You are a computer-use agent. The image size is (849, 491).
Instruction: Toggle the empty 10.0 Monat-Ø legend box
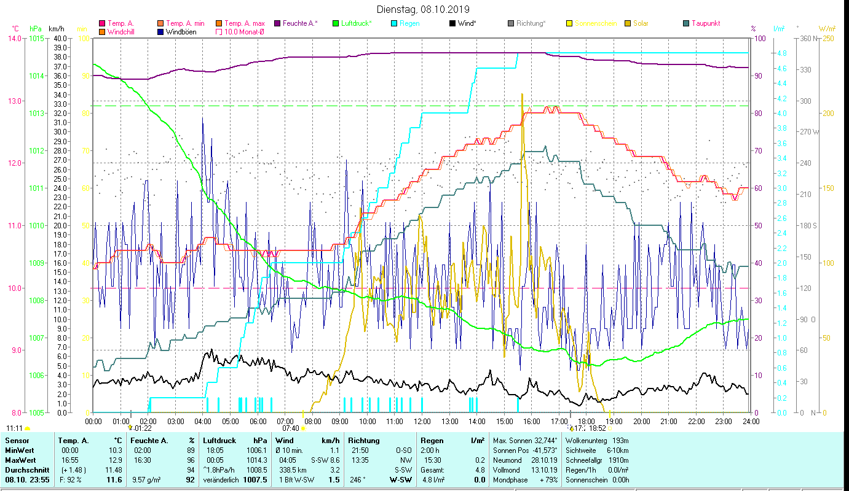(218, 32)
